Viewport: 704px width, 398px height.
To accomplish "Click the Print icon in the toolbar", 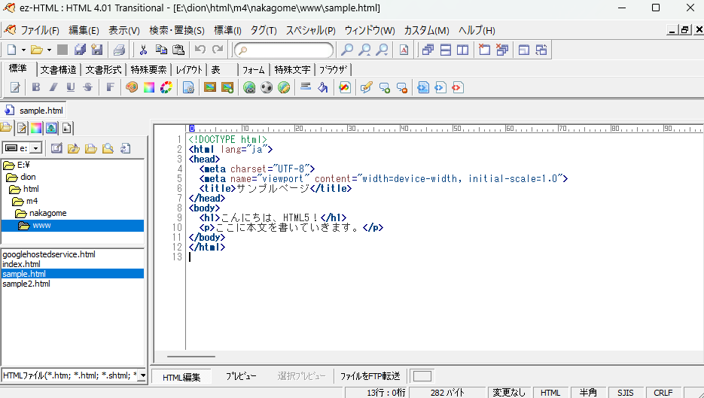I will [x=119, y=50].
